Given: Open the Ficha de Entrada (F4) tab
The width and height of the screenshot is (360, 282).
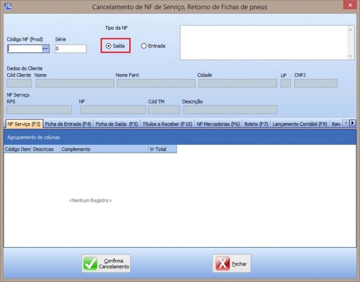Looking at the screenshot, I should point(68,124).
